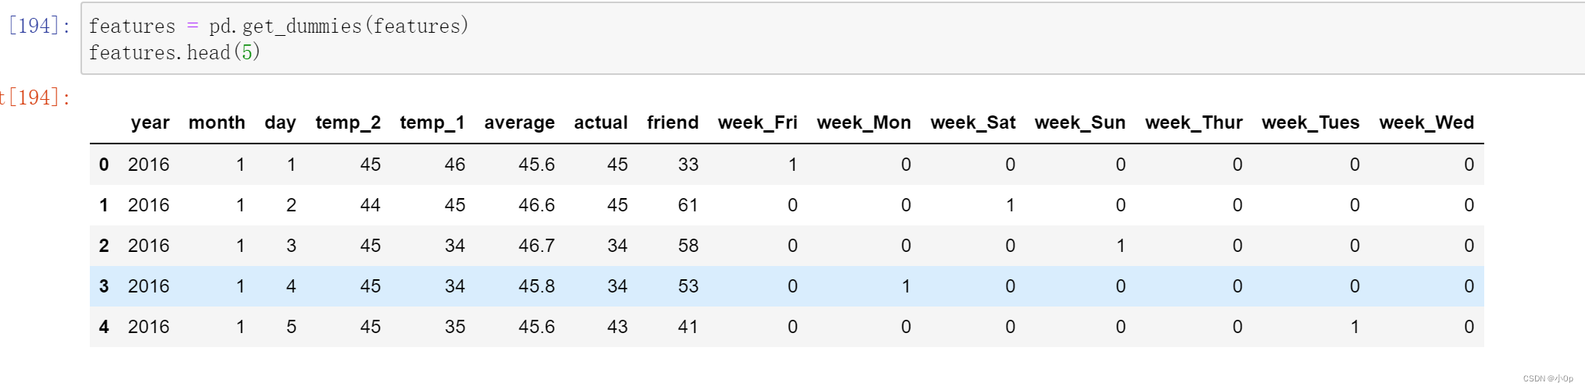Click the year column header
Screen dimensions: 1585x390
[x=150, y=122]
